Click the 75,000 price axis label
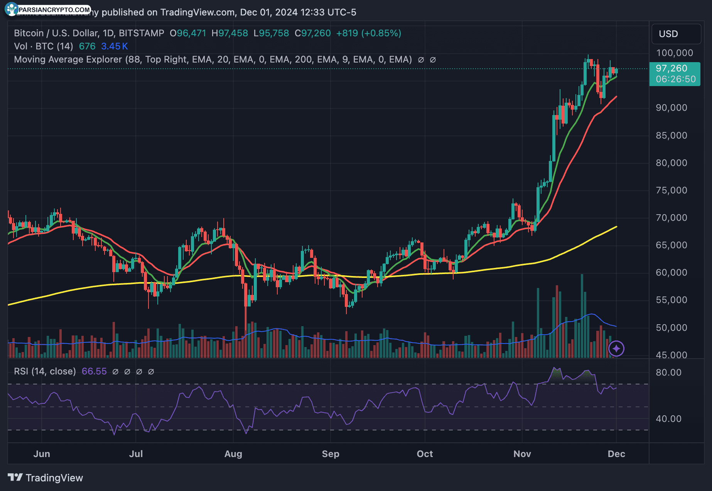 (x=672, y=190)
